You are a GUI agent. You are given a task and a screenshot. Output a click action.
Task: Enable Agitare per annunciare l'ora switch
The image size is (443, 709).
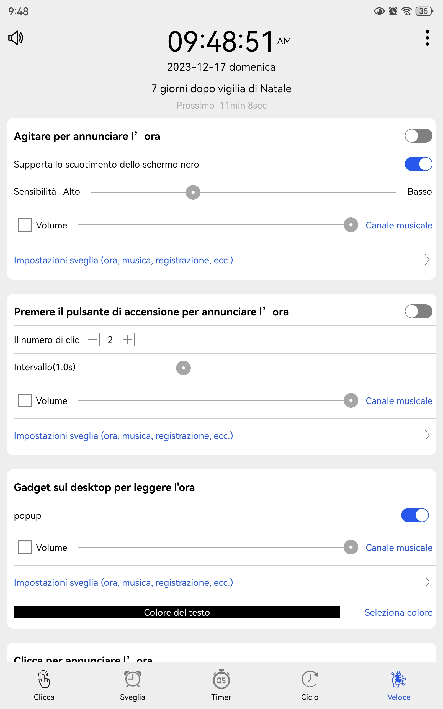click(418, 136)
